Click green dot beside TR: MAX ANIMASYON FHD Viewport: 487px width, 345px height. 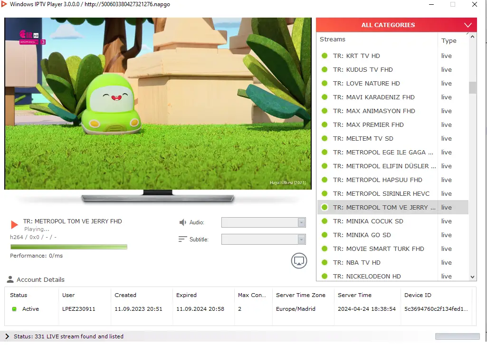pos(325,111)
